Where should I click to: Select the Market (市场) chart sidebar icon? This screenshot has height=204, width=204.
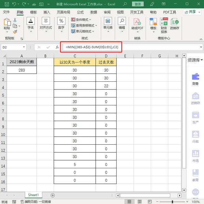(x=195, y=154)
